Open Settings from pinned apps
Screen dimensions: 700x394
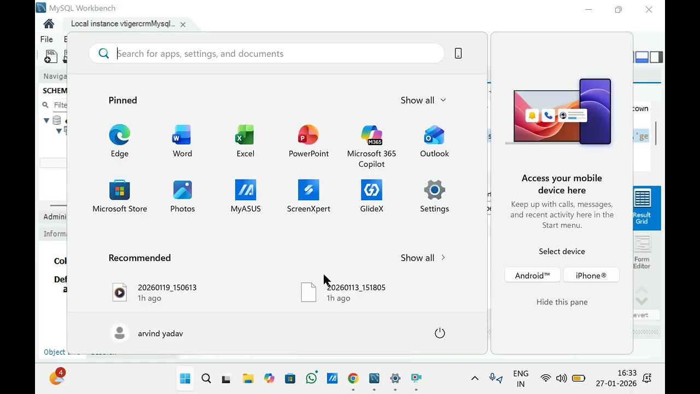pyautogui.click(x=434, y=196)
